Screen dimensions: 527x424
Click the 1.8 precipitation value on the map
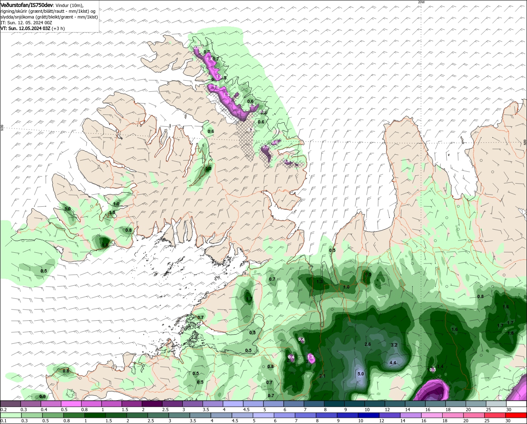tap(511, 333)
